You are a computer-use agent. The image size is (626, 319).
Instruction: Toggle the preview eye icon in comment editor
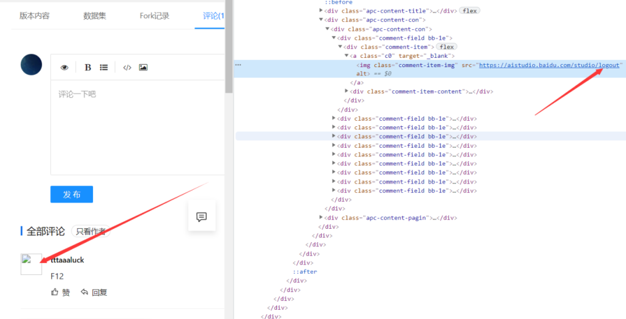click(x=65, y=68)
